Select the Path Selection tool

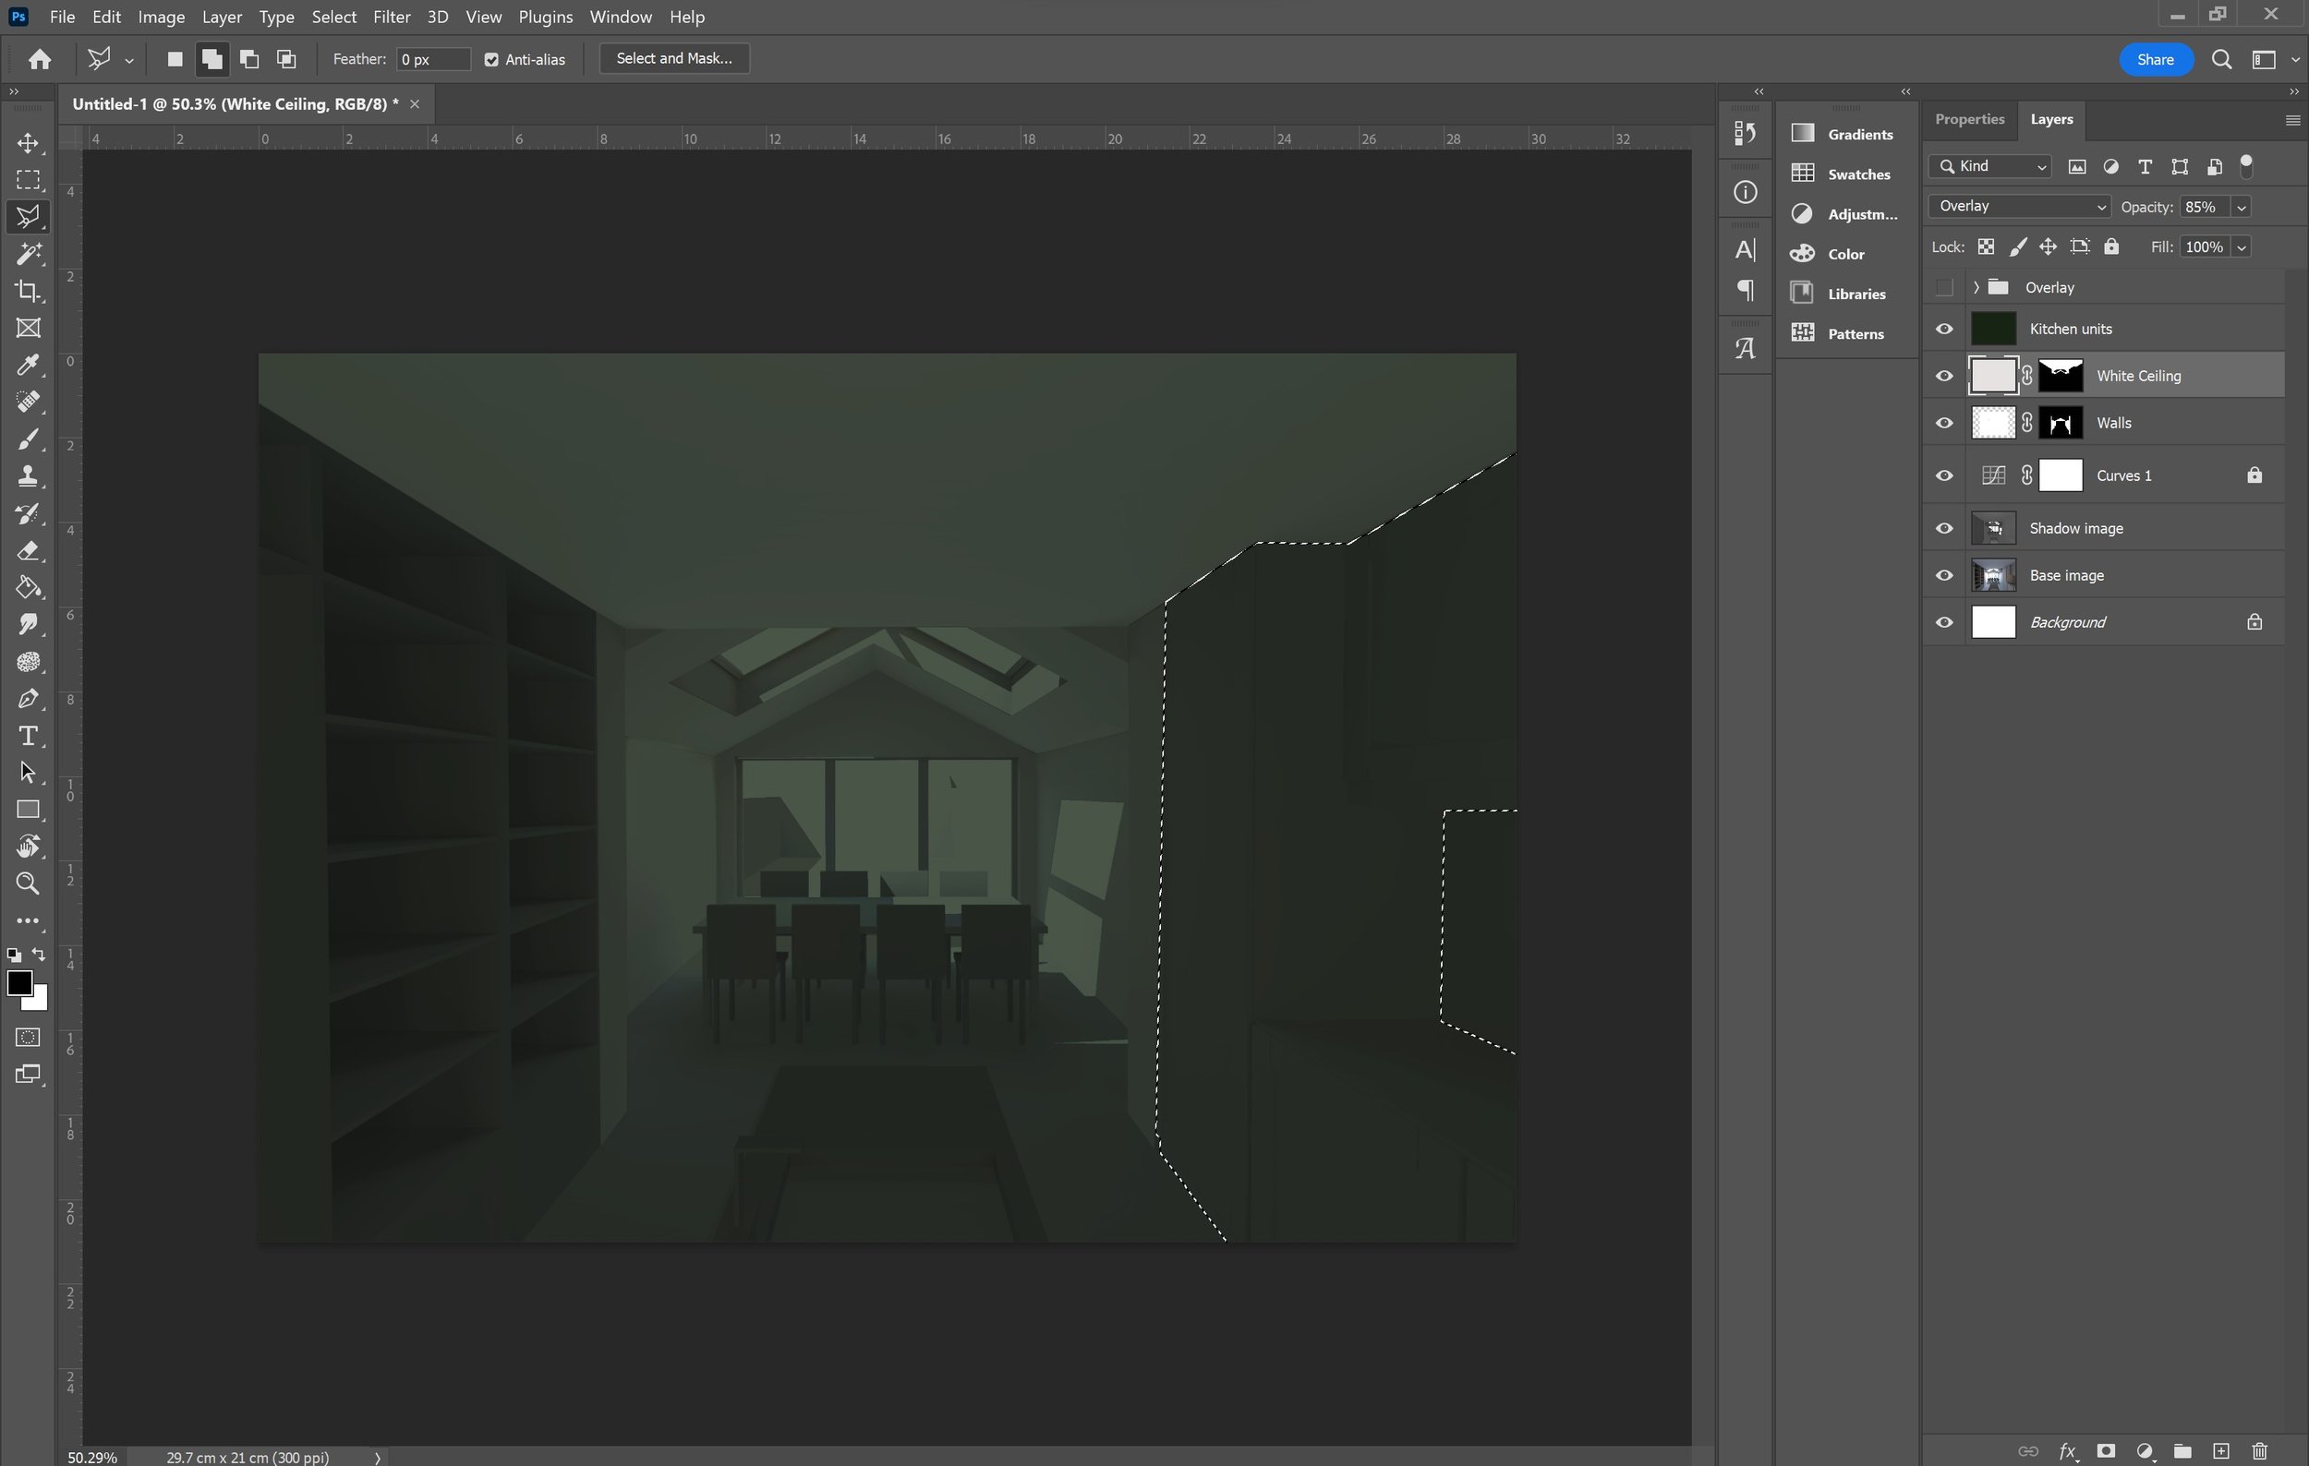[28, 773]
